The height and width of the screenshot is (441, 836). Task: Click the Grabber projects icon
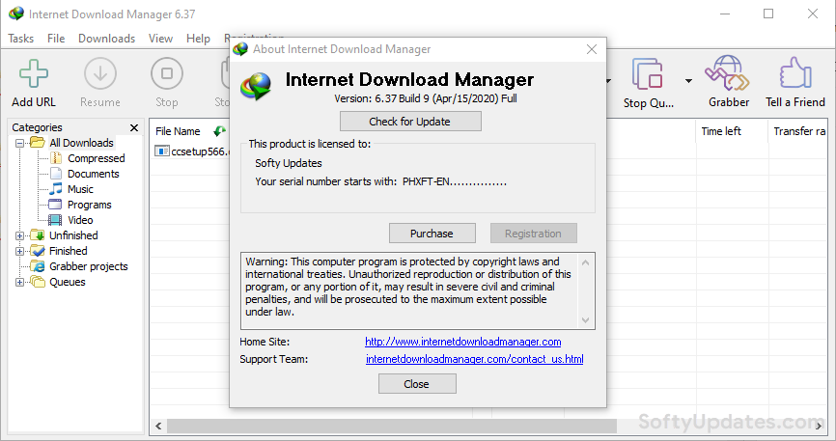(38, 266)
